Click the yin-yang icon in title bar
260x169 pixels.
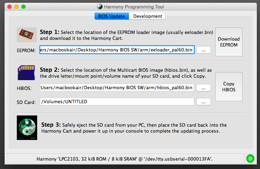(x=100, y=7)
